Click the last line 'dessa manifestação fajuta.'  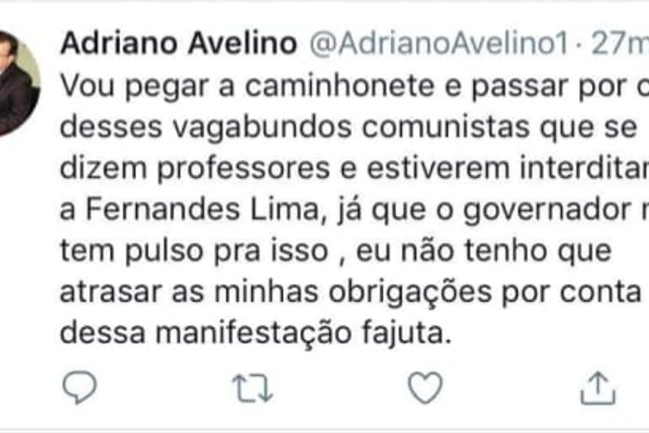(x=255, y=333)
